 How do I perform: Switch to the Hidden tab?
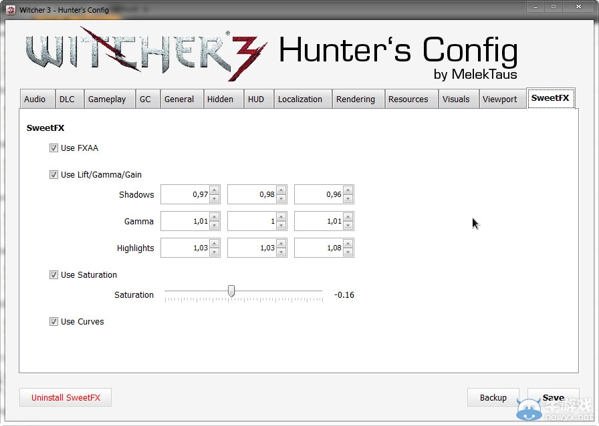click(224, 99)
